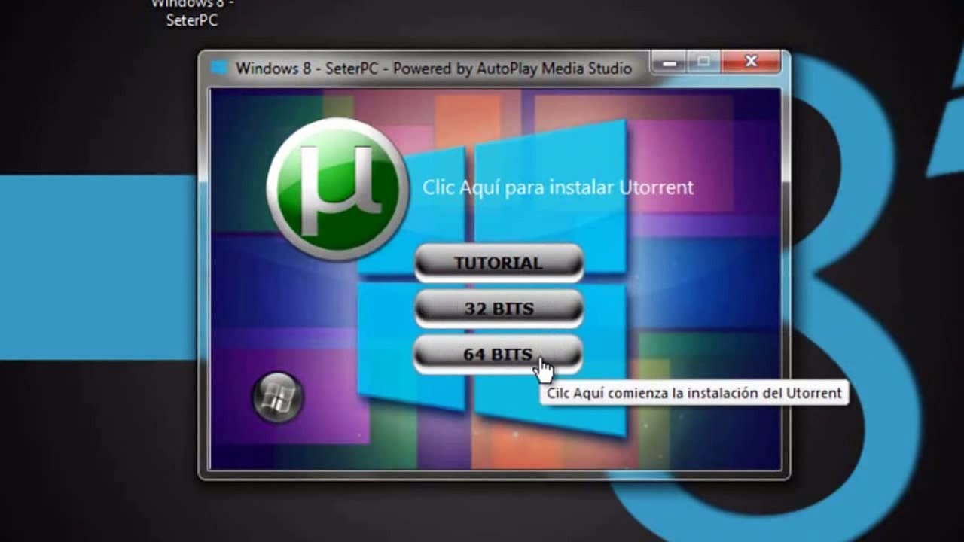The height and width of the screenshot is (542, 964).
Task: Select the window title text
Action: tap(434, 69)
